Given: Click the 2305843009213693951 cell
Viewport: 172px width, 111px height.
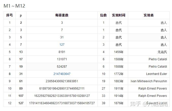Looking at the screenshot, I should pyautogui.click(x=62, y=81).
